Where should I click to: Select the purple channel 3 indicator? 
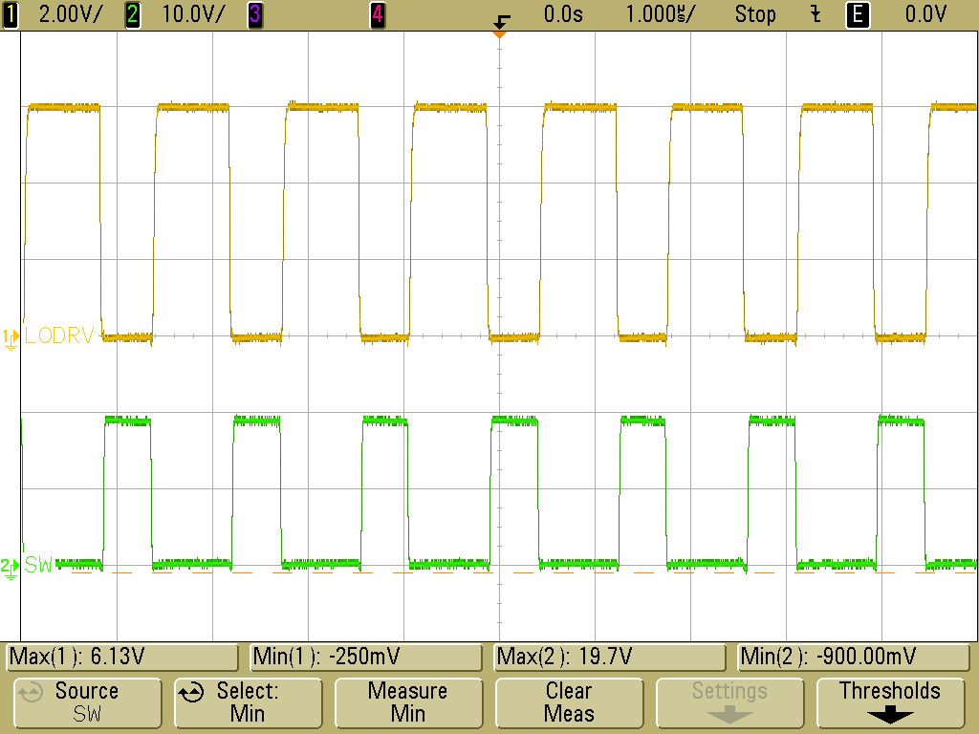[x=254, y=14]
